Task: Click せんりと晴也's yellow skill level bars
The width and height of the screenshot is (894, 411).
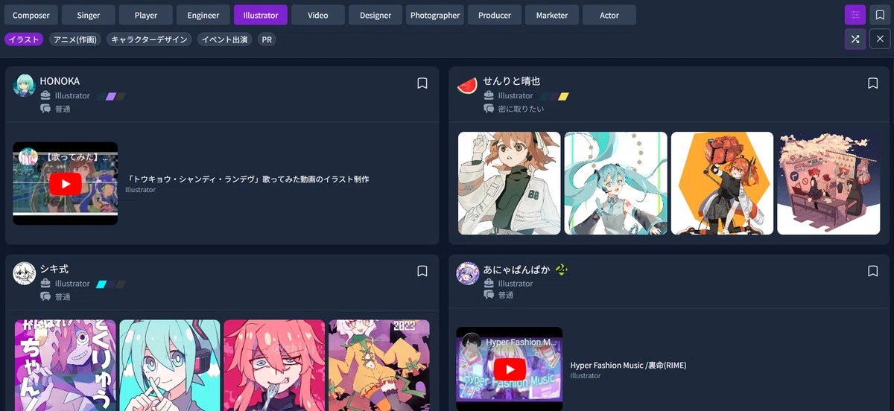Action: [x=554, y=96]
